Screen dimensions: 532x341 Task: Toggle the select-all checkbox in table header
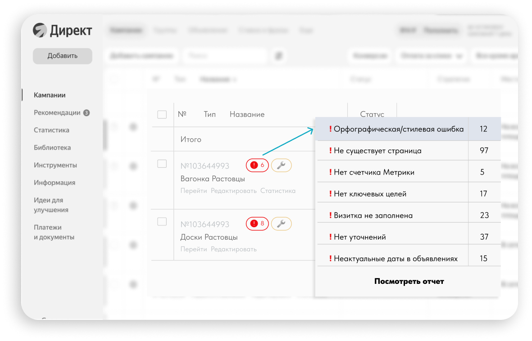pyautogui.click(x=162, y=115)
